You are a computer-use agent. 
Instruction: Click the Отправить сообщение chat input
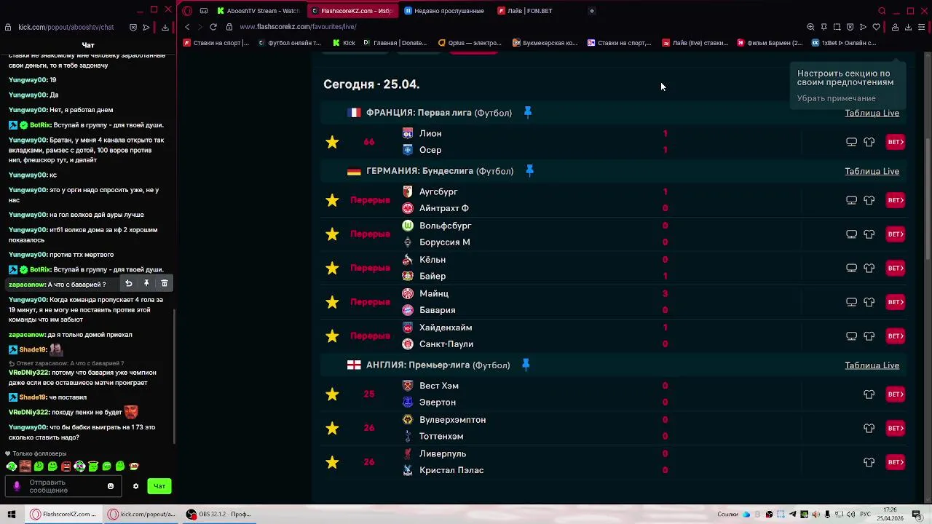(62, 486)
